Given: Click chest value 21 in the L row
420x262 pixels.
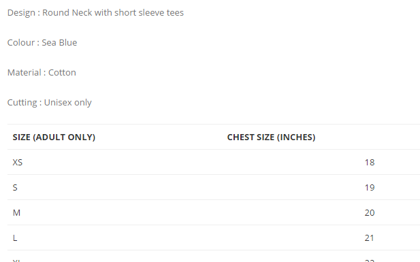Looking at the screenshot, I should click(x=369, y=238).
